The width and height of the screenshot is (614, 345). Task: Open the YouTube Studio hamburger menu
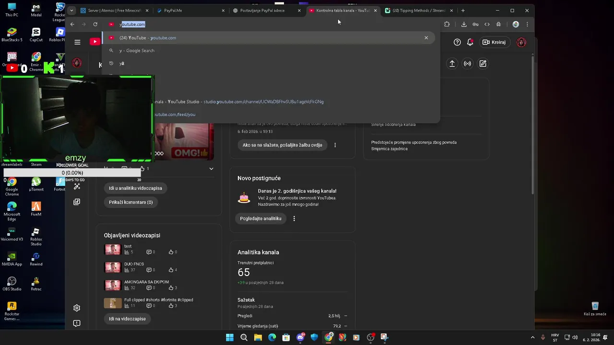(x=77, y=42)
